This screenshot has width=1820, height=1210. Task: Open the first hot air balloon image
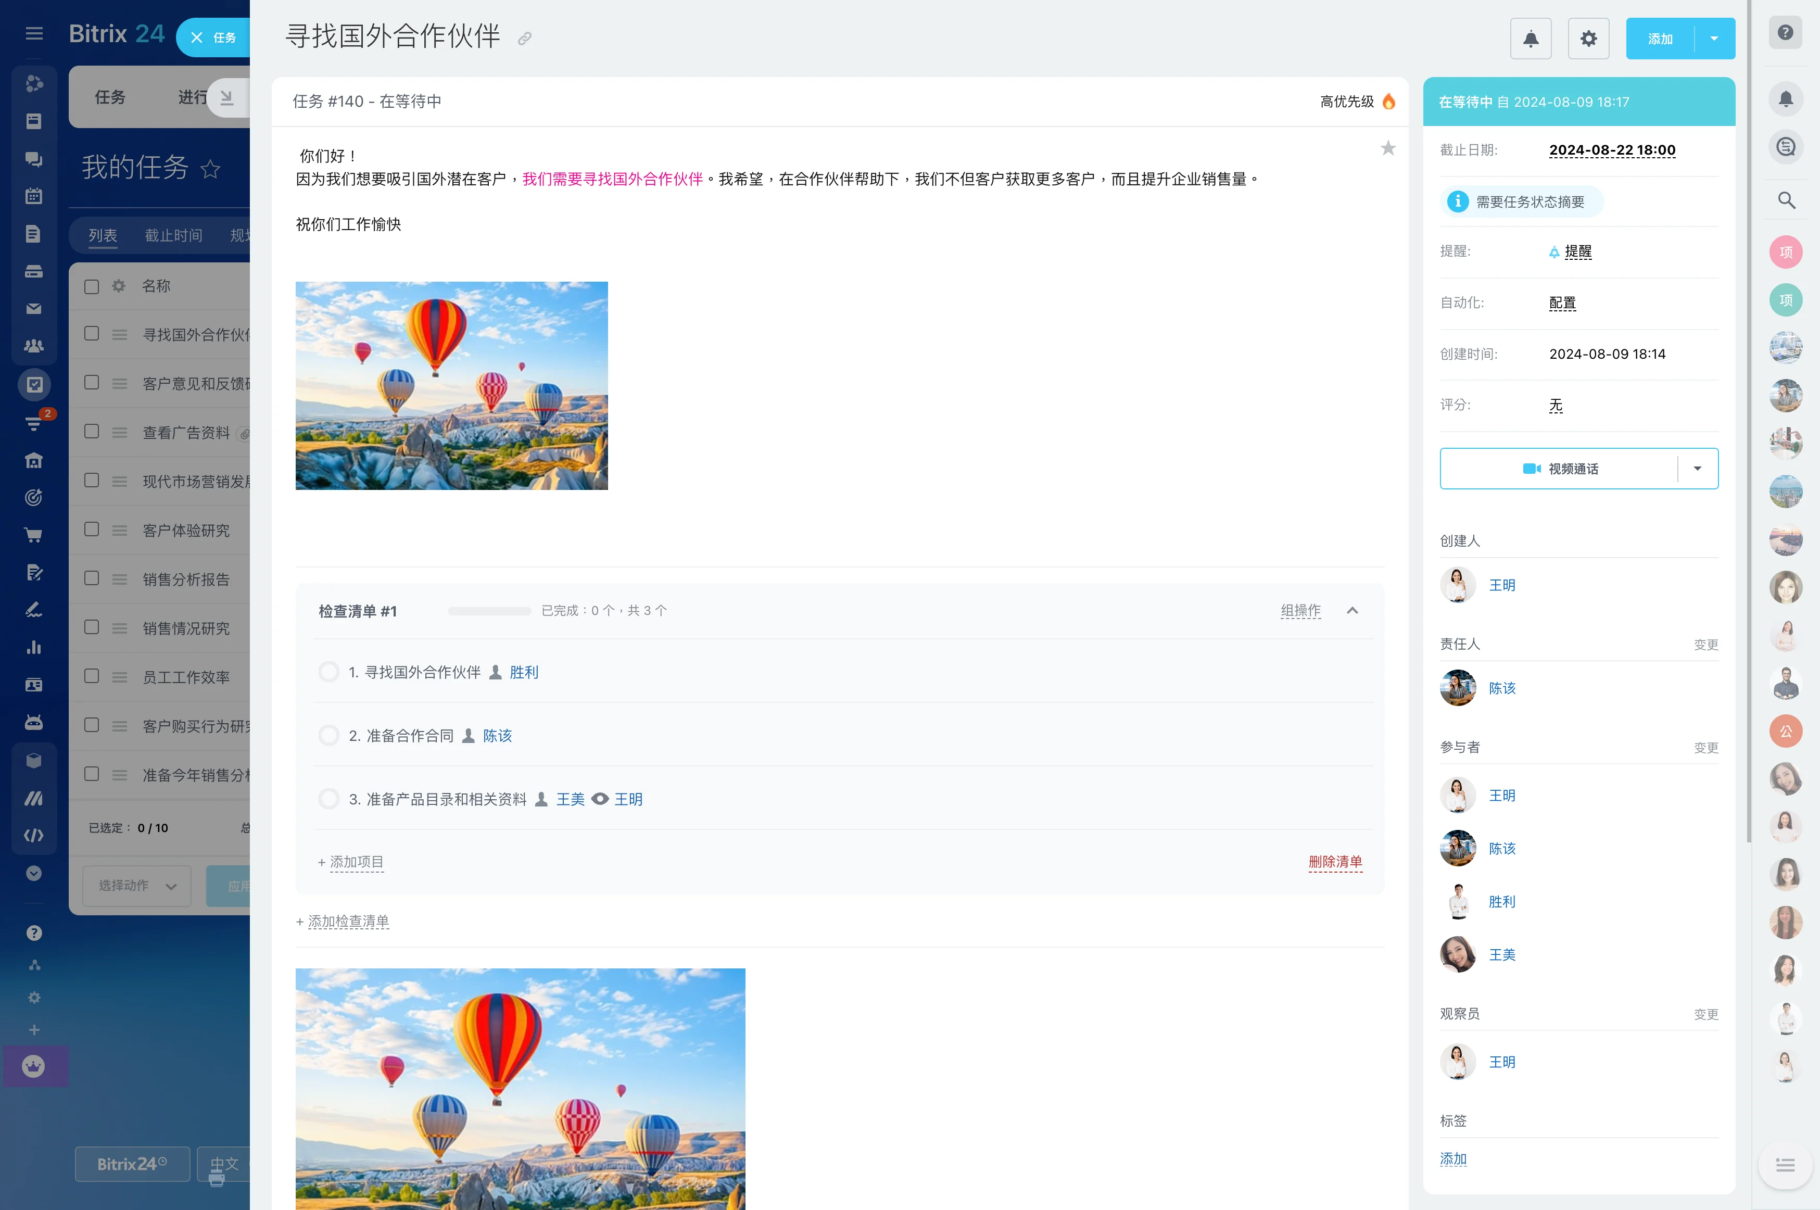point(451,386)
